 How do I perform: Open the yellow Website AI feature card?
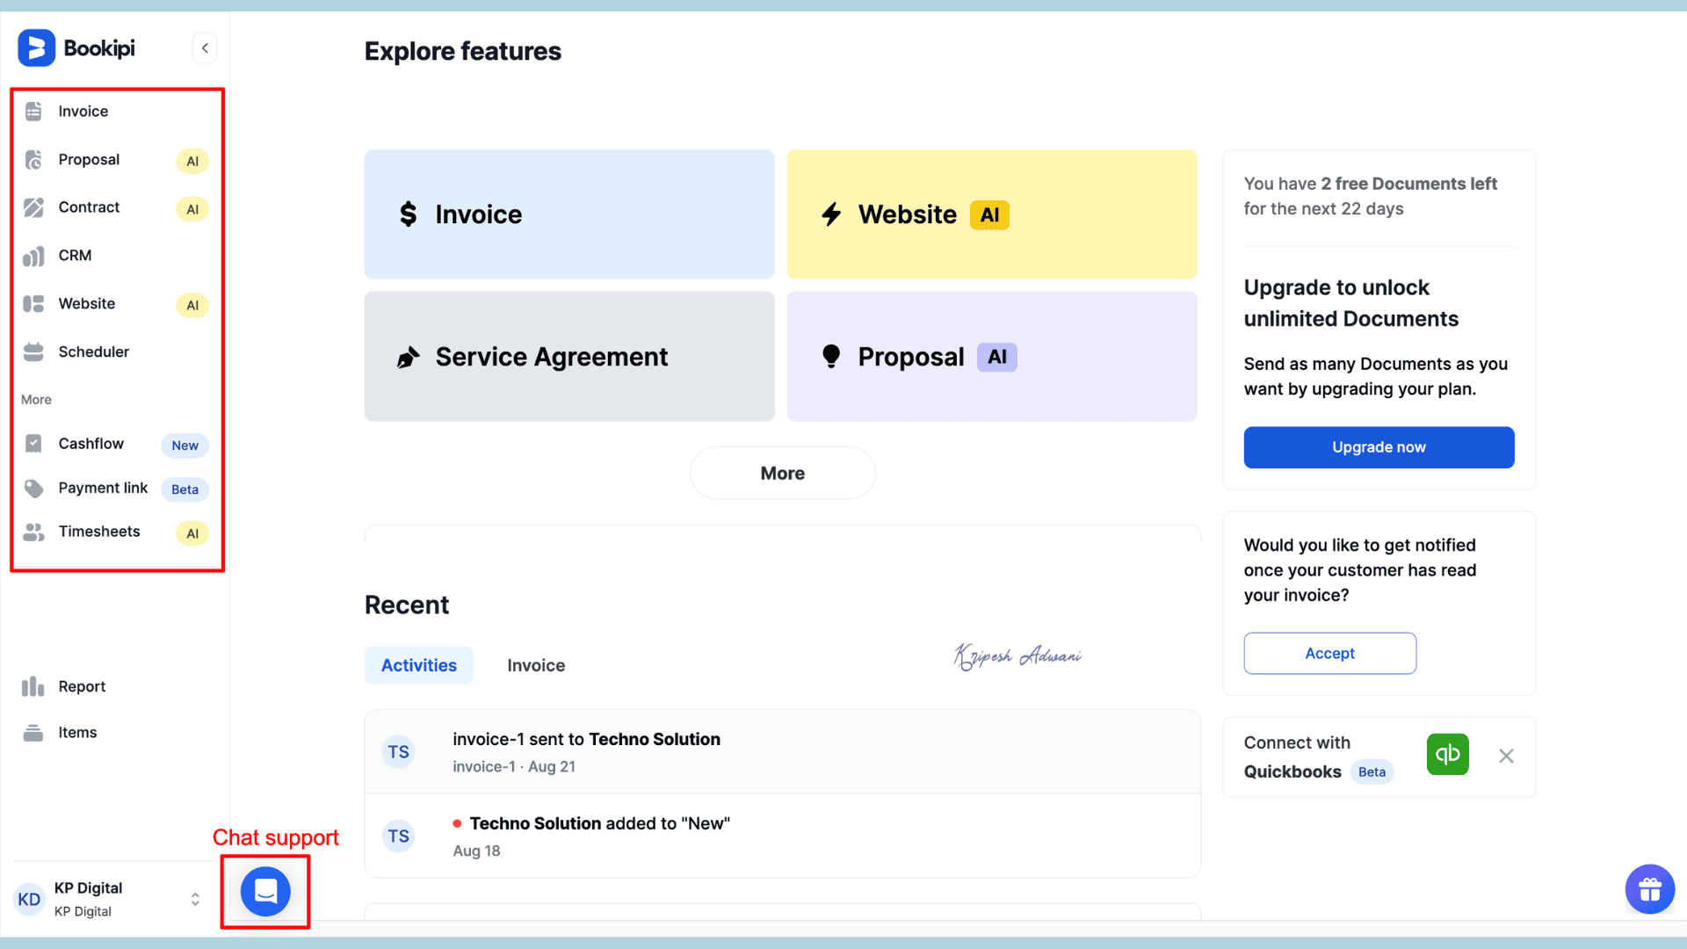pyautogui.click(x=991, y=214)
